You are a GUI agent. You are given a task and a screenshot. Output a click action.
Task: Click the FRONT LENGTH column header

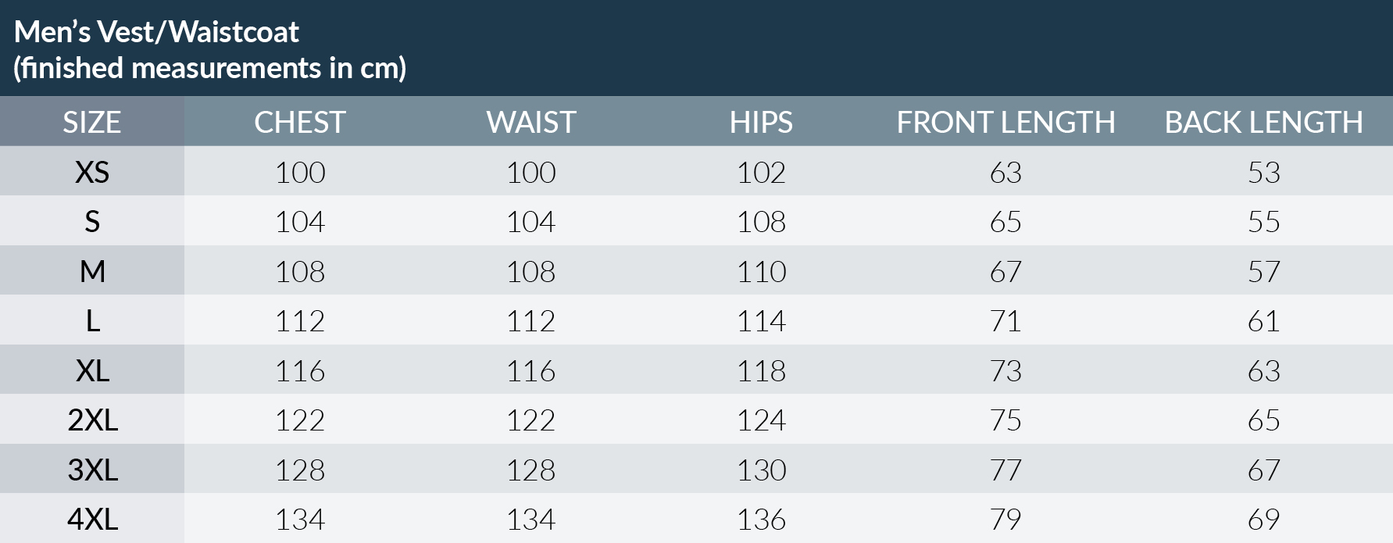tap(1005, 123)
